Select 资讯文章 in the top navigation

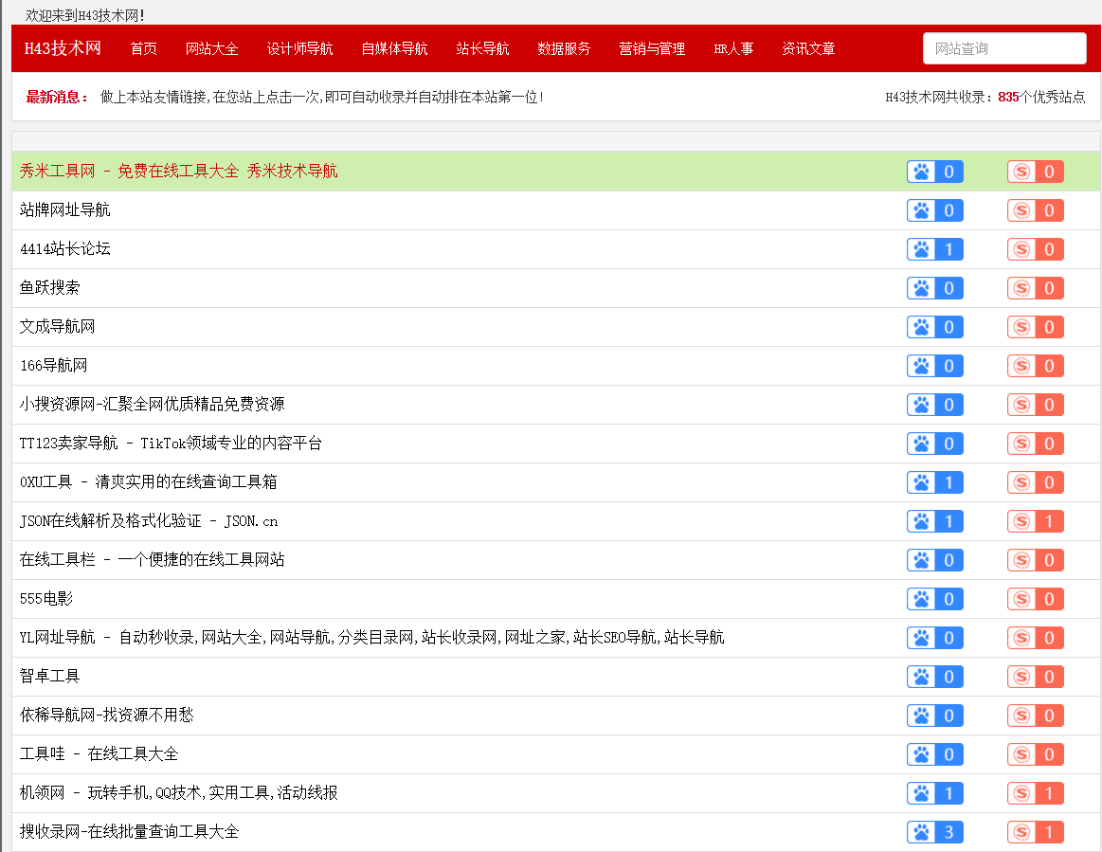pyautogui.click(x=808, y=48)
